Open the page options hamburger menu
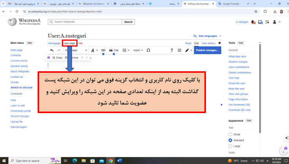This screenshot has width=289, height=164. tap(180, 50)
